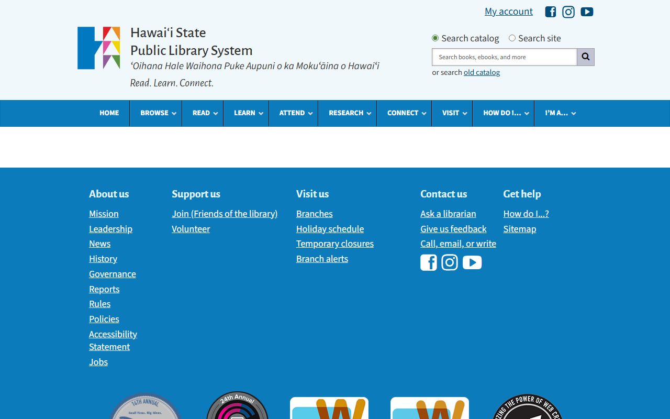
Task: Open the Rules link
Action: pos(99,304)
